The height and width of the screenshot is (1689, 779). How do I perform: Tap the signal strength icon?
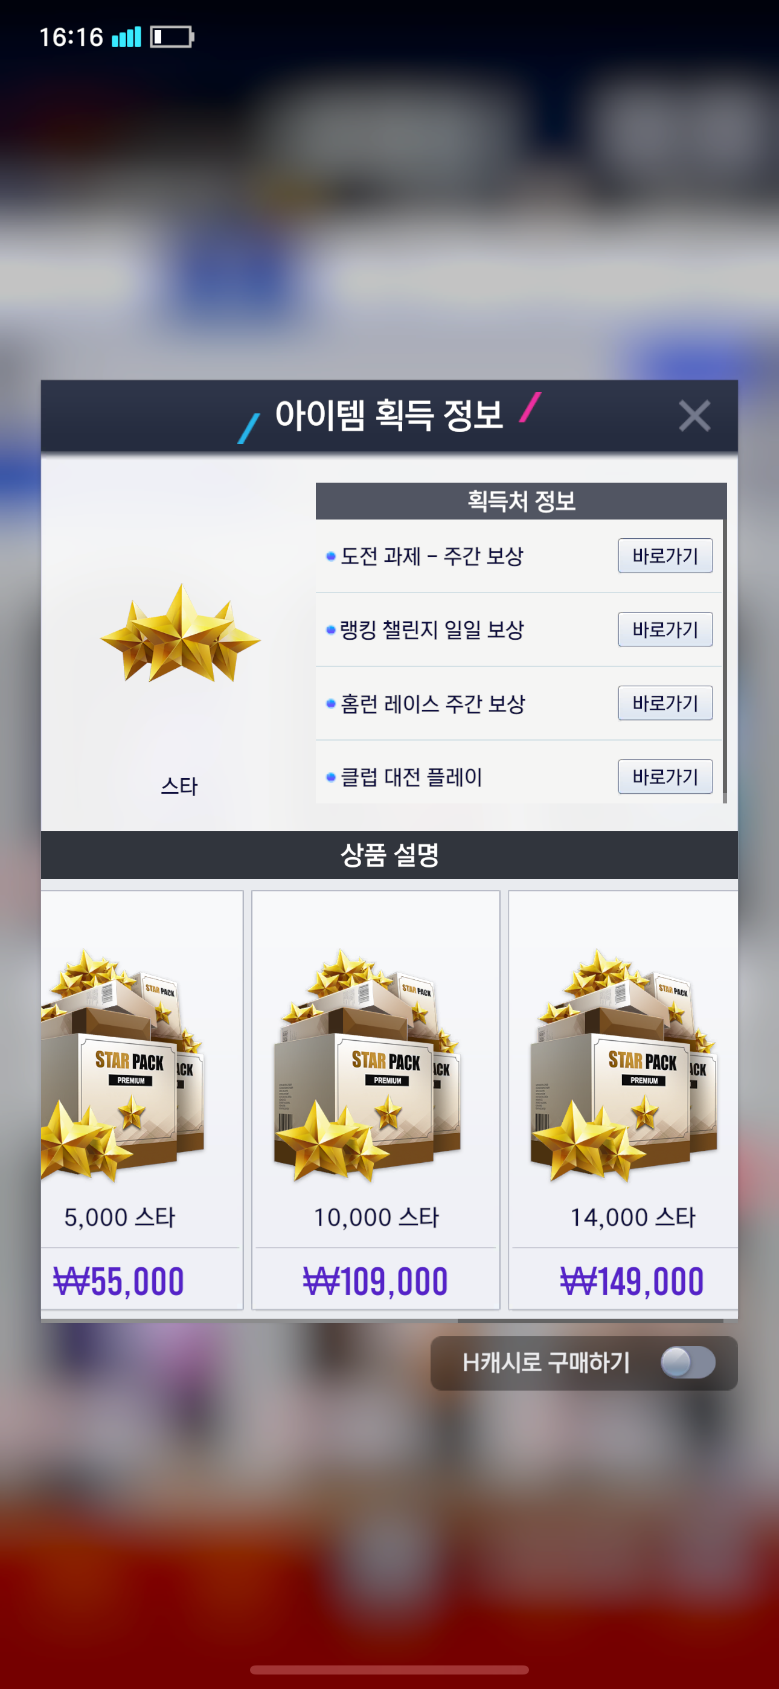(126, 37)
